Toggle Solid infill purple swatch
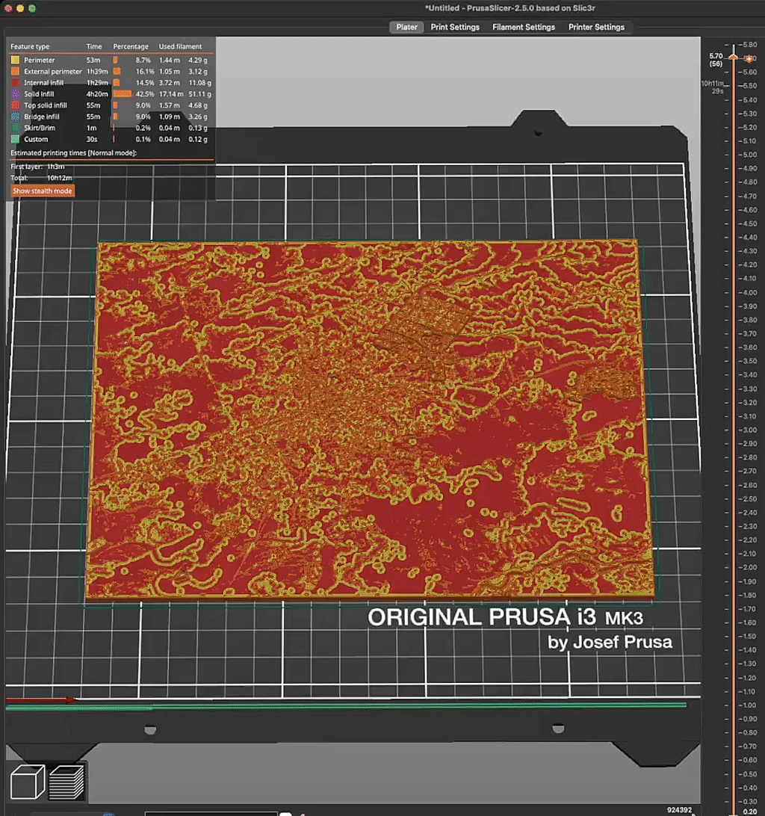Viewport: 765px width, 816px height. pos(15,94)
